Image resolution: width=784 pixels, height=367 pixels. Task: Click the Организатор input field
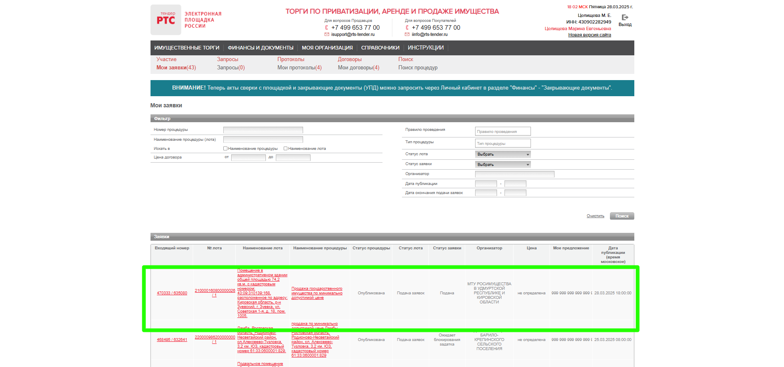point(514,174)
